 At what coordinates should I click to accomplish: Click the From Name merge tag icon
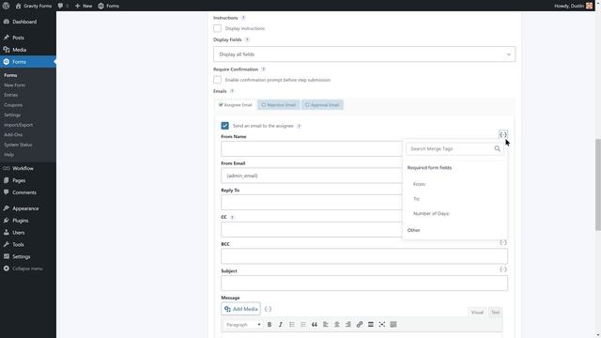coord(503,134)
